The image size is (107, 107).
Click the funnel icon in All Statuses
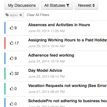pos(68,5)
